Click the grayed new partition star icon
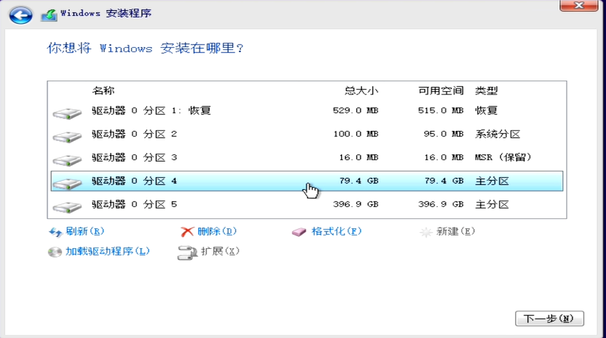Image resolution: width=606 pixels, height=338 pixels. [x=426, y=232]
